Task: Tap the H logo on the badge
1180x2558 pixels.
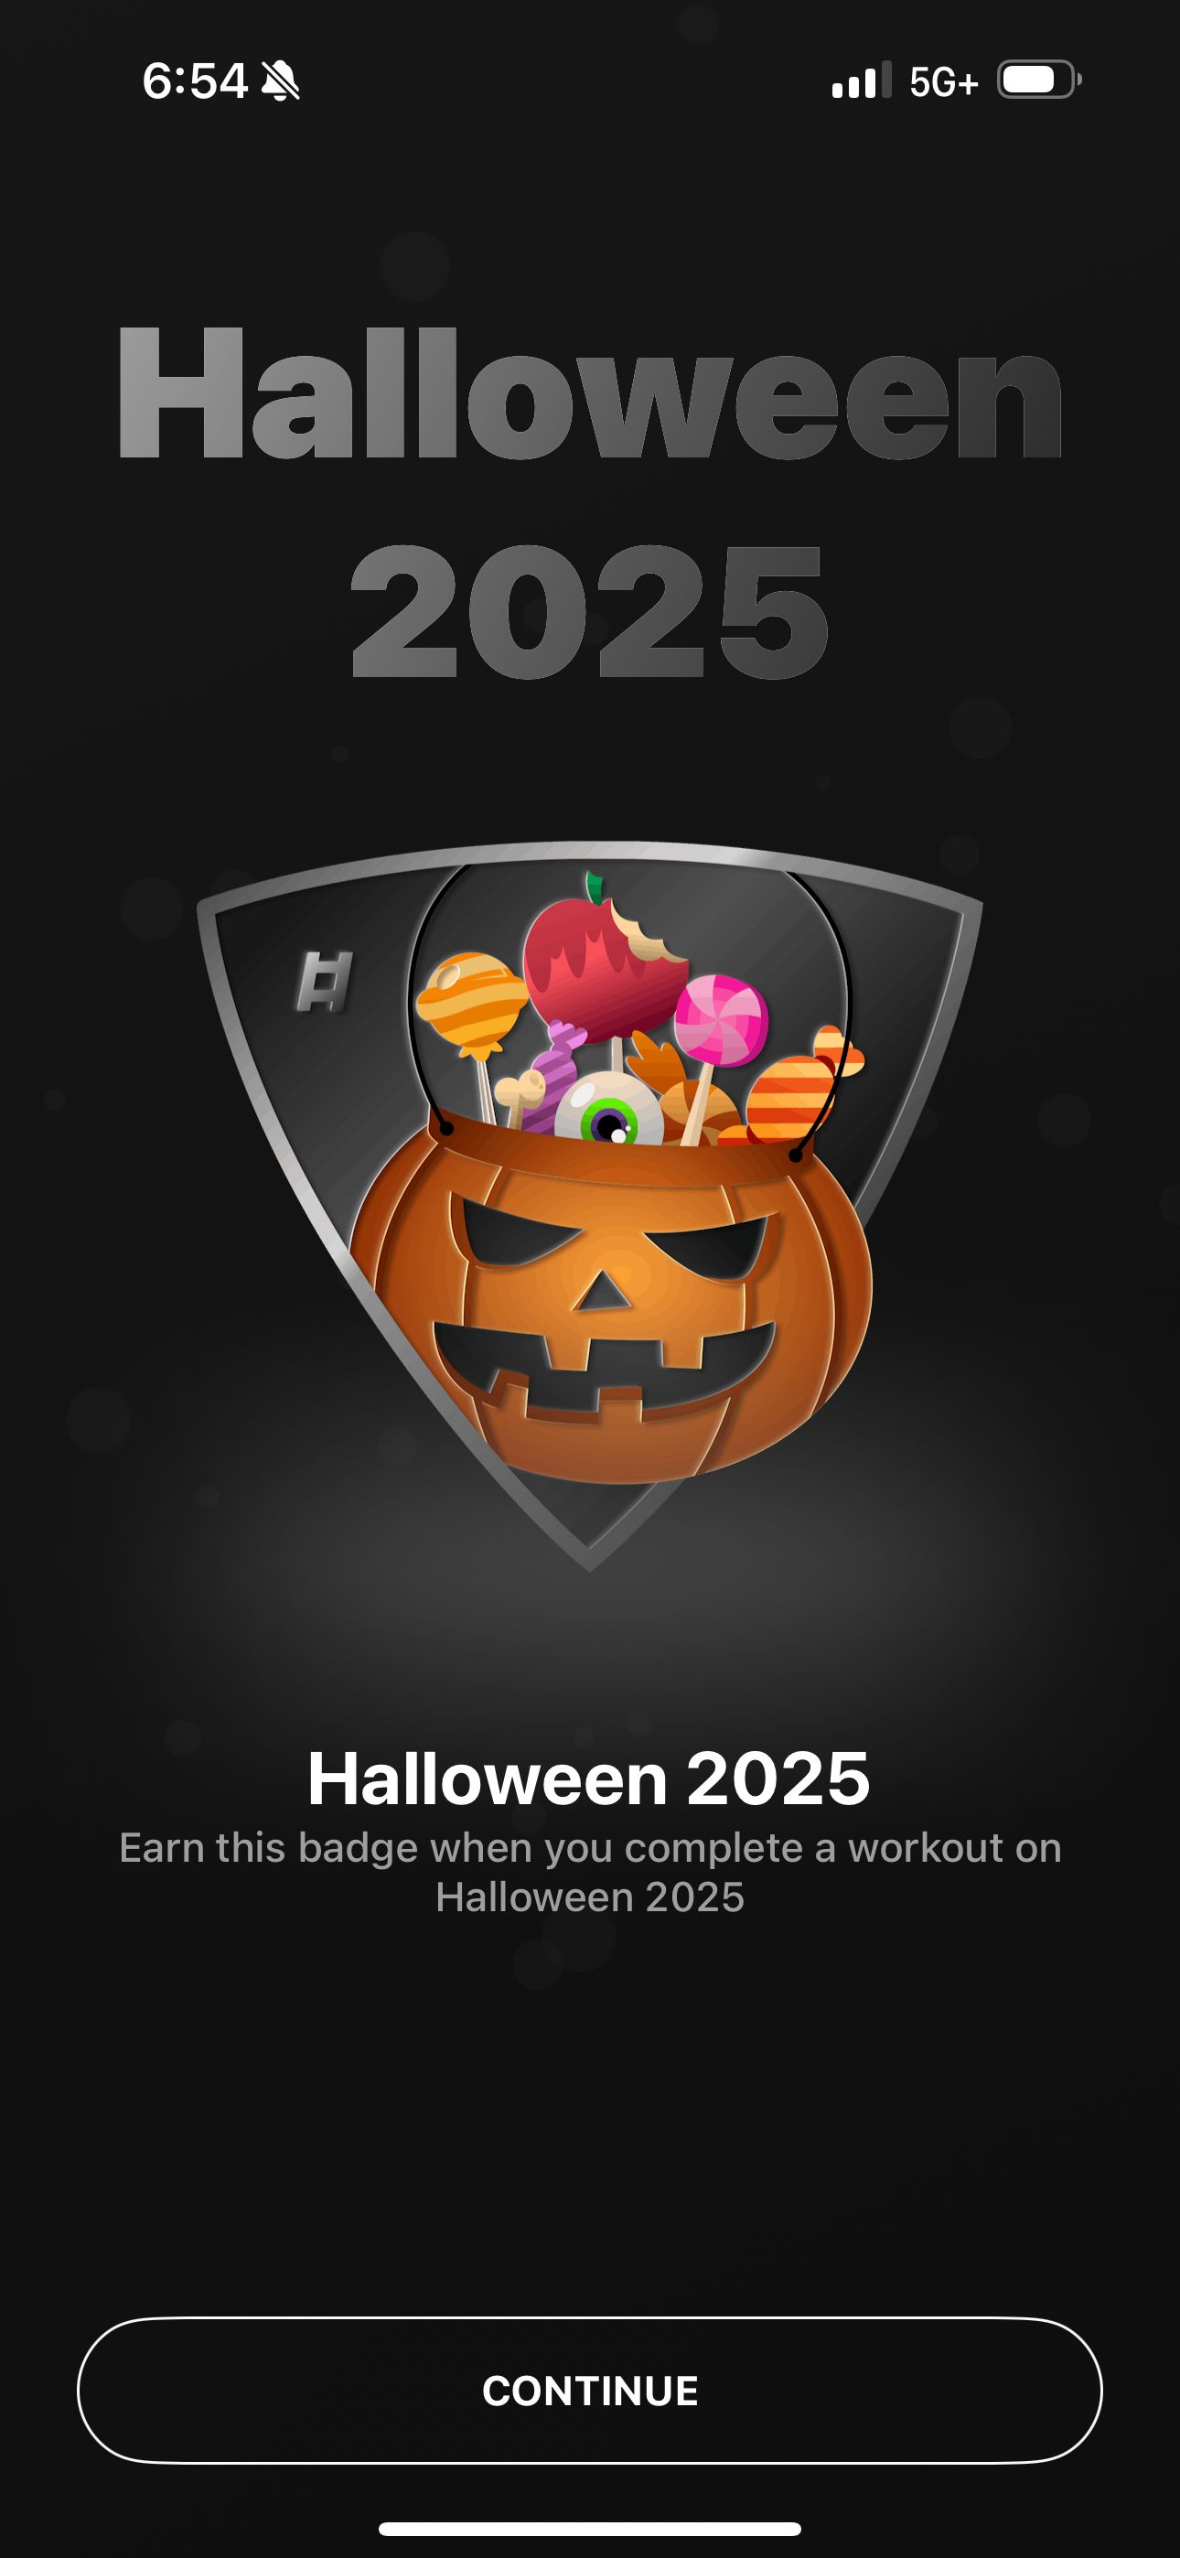Action: pos(325,982)
